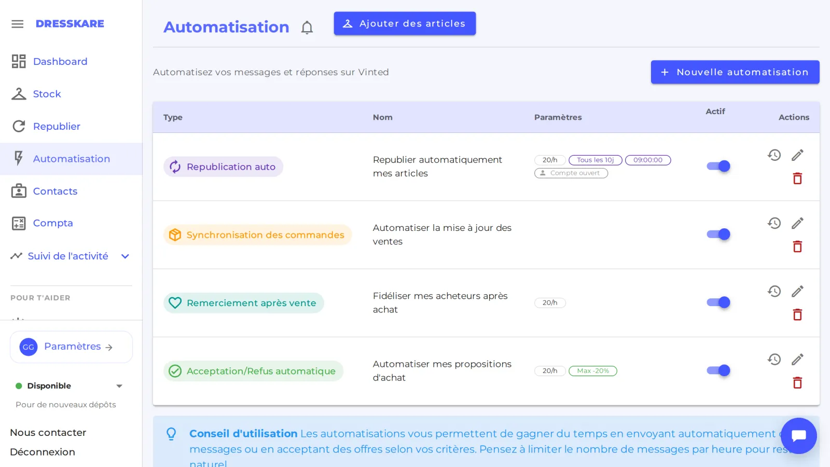Delete Remerciement après vente automation
830x467 pixels.
(797, 314)
